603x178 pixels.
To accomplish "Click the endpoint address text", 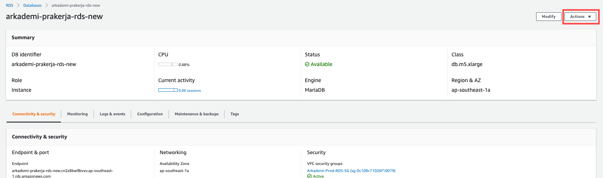I will pos(62,173).
